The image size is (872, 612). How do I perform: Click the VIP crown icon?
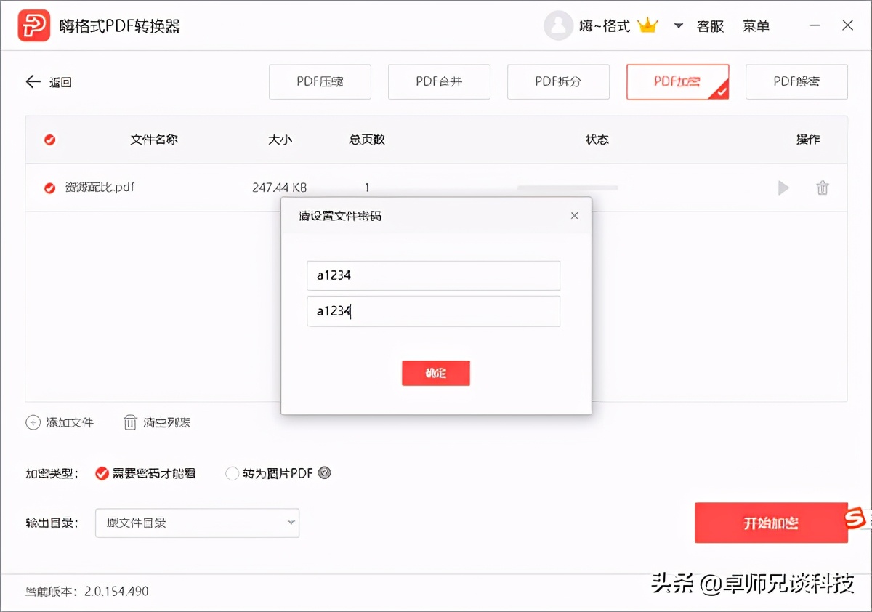(648, 24)
